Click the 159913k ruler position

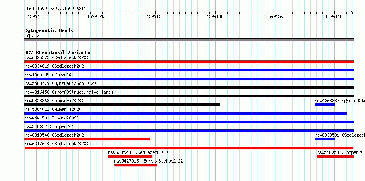pos(155,16)
